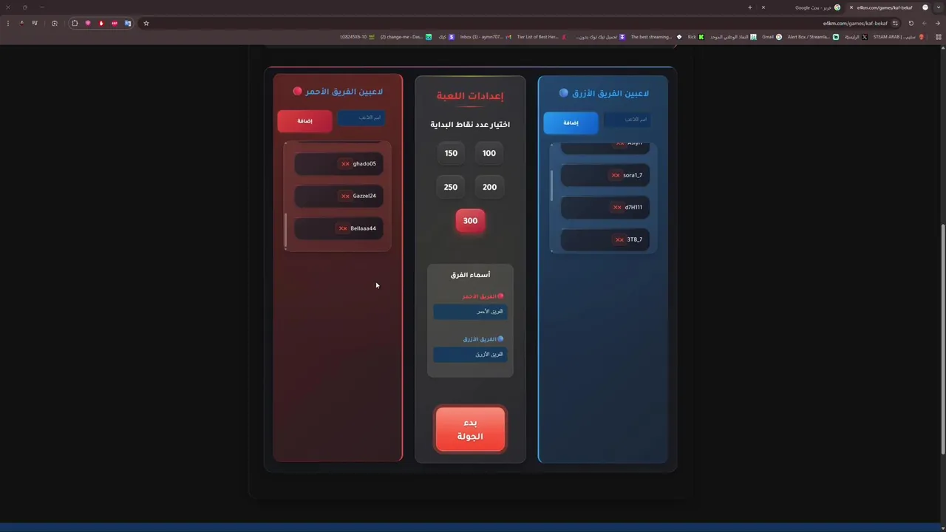Open Tier List of Best Heroes bookmark

(542, 37)
